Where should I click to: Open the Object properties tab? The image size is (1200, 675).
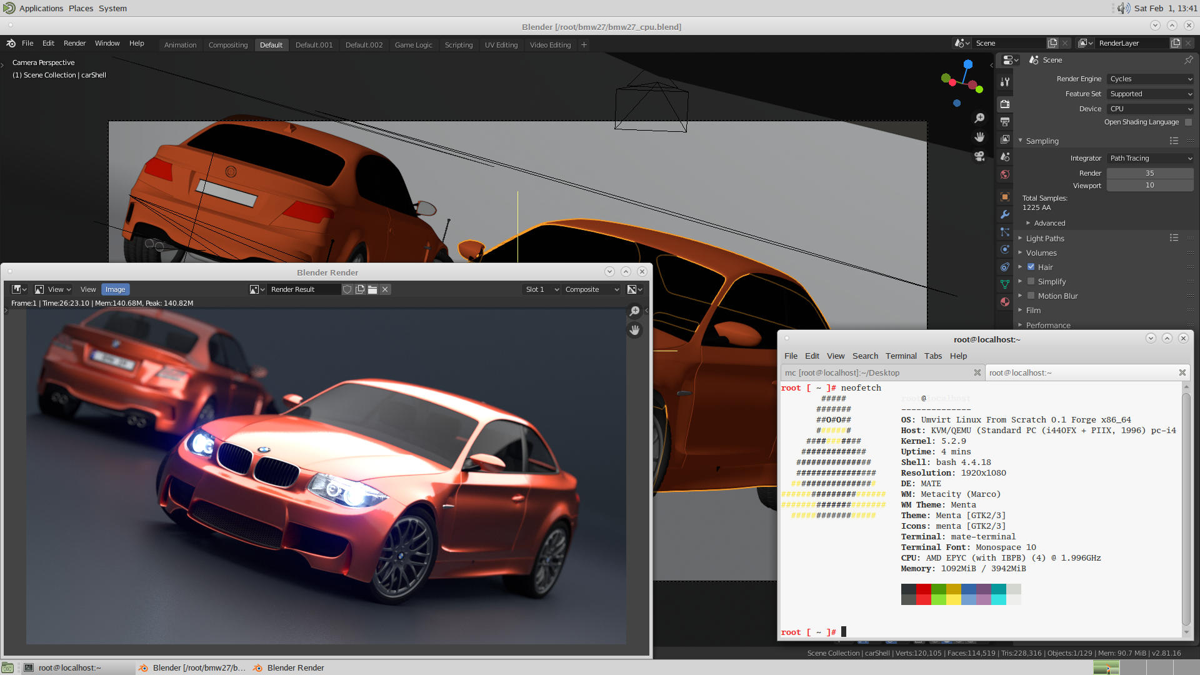1005,197
